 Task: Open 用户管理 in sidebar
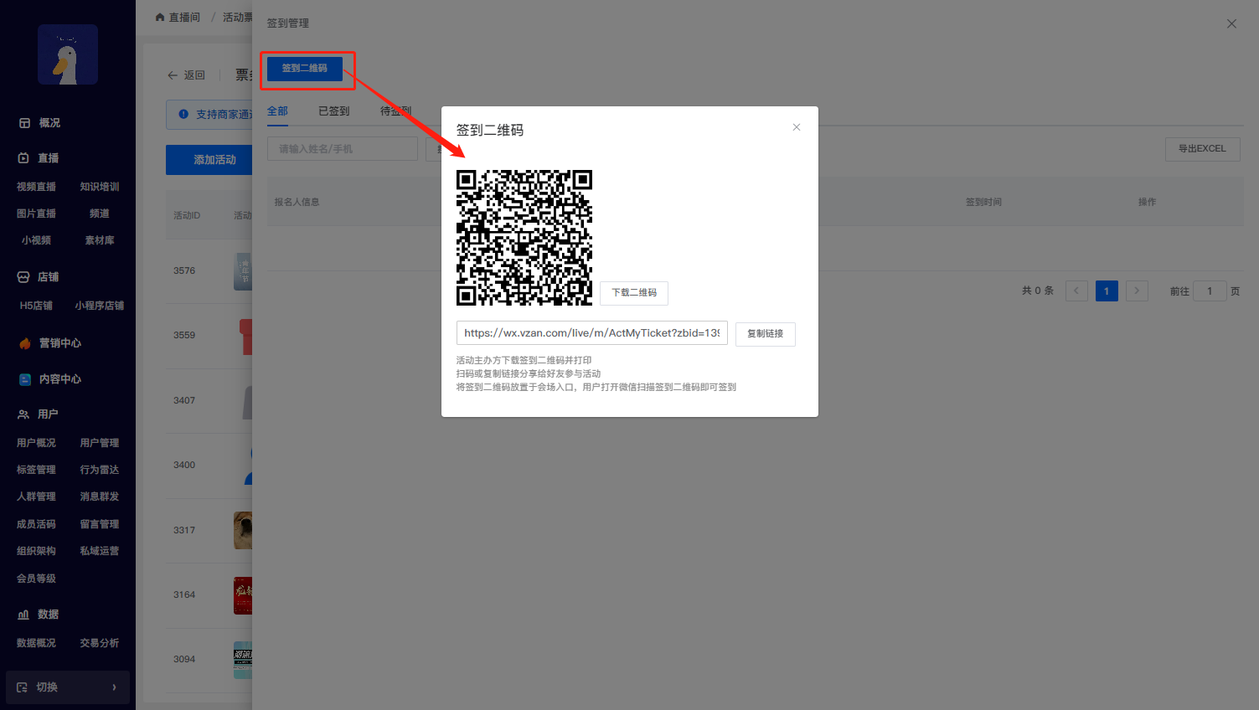click(x=100, y=443)
